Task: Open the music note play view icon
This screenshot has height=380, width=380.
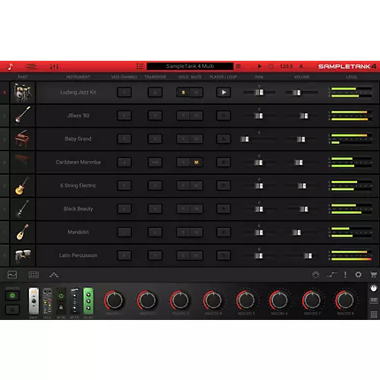Action: 10,67
